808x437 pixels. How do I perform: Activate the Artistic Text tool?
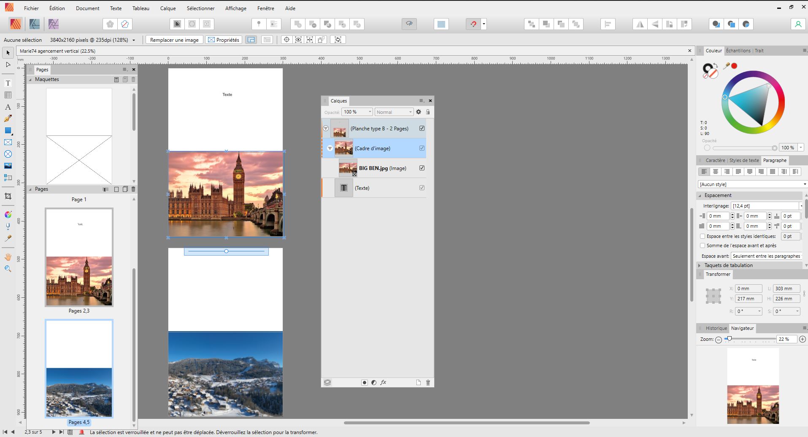click(x=8, y=107)
